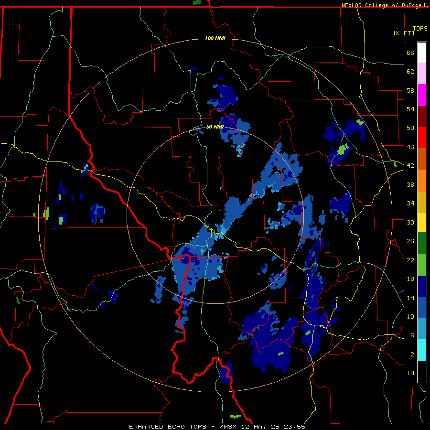430x430 pixels.
Task: Click the white swatch in the tops legend
Action: pos(422,53)
